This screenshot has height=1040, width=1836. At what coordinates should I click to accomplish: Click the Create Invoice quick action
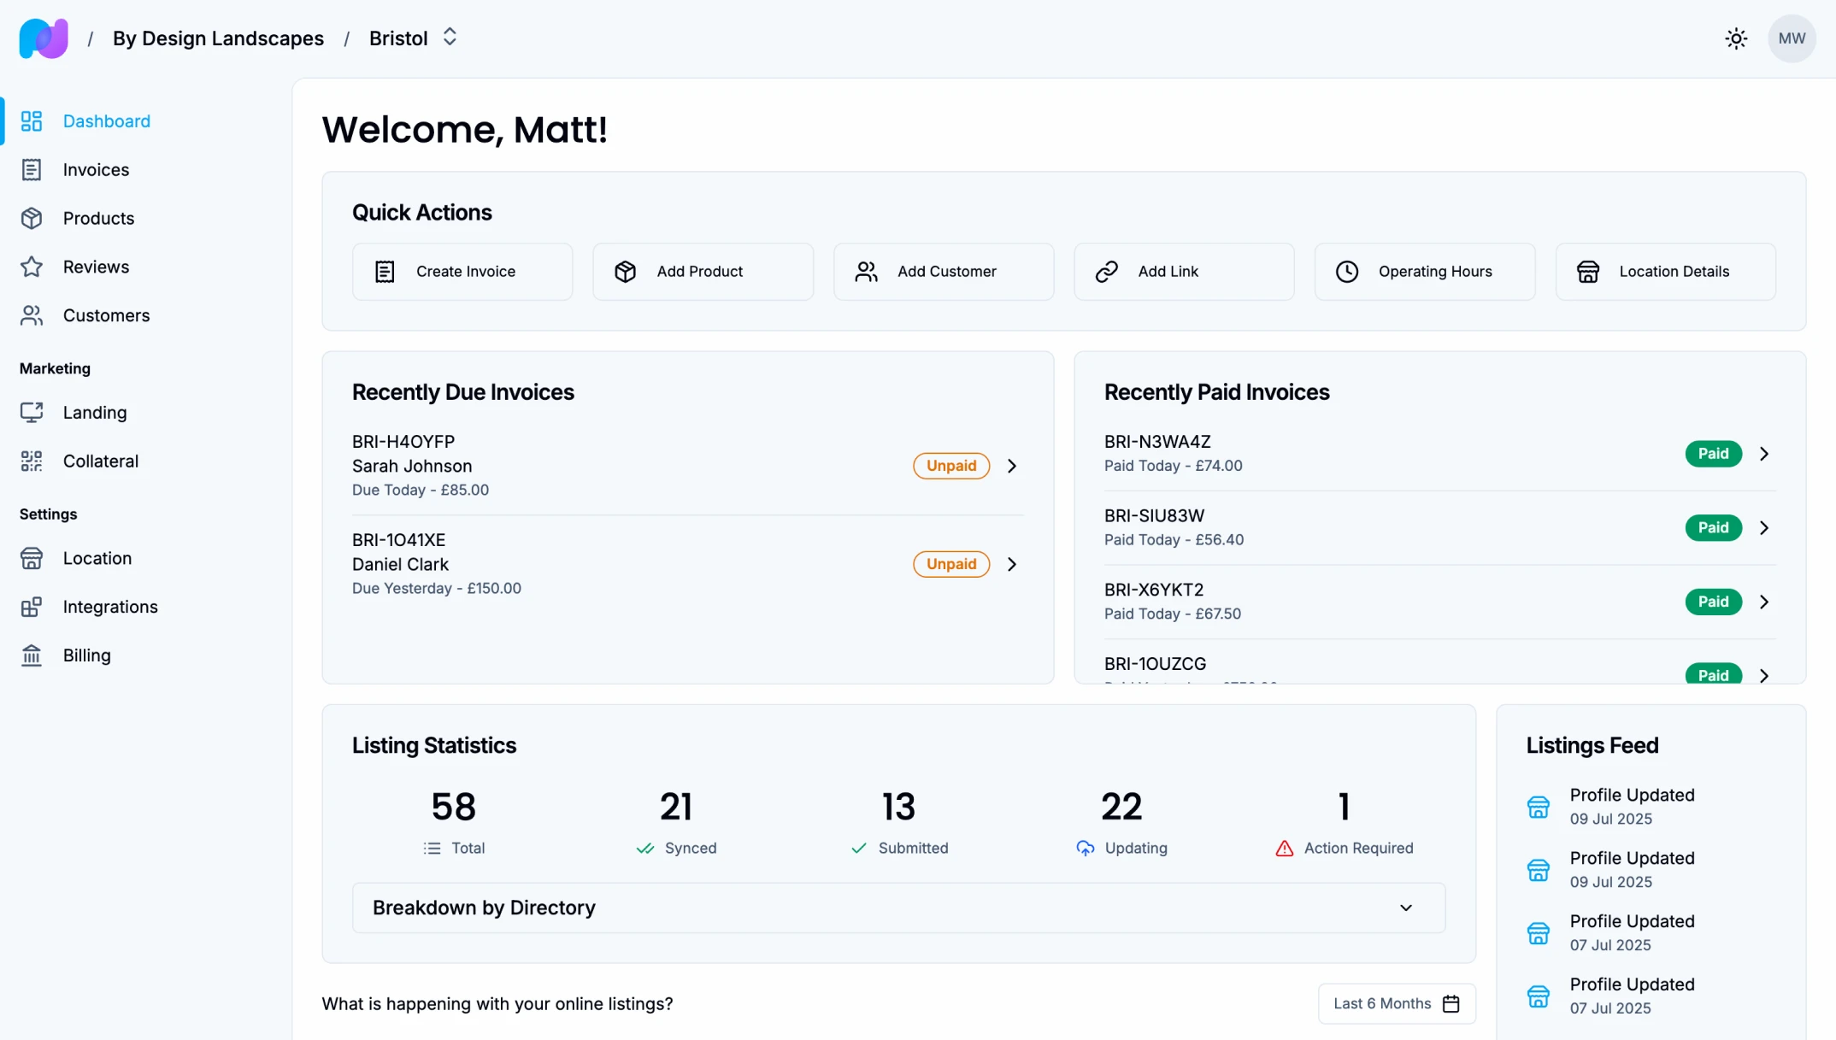click(x=462, y=272)
